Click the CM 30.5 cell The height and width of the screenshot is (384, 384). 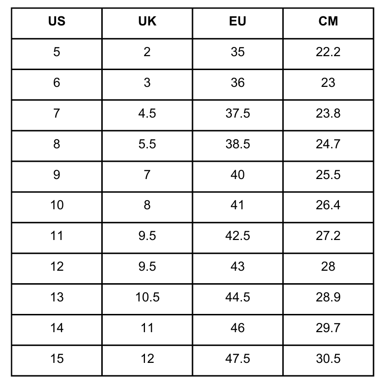328,360
